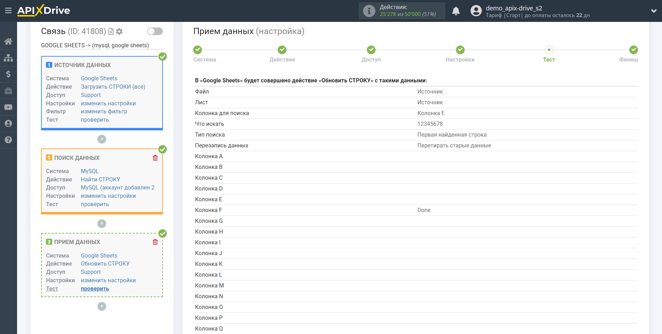Click Done value in Колонка F row

tap(424, 210)
